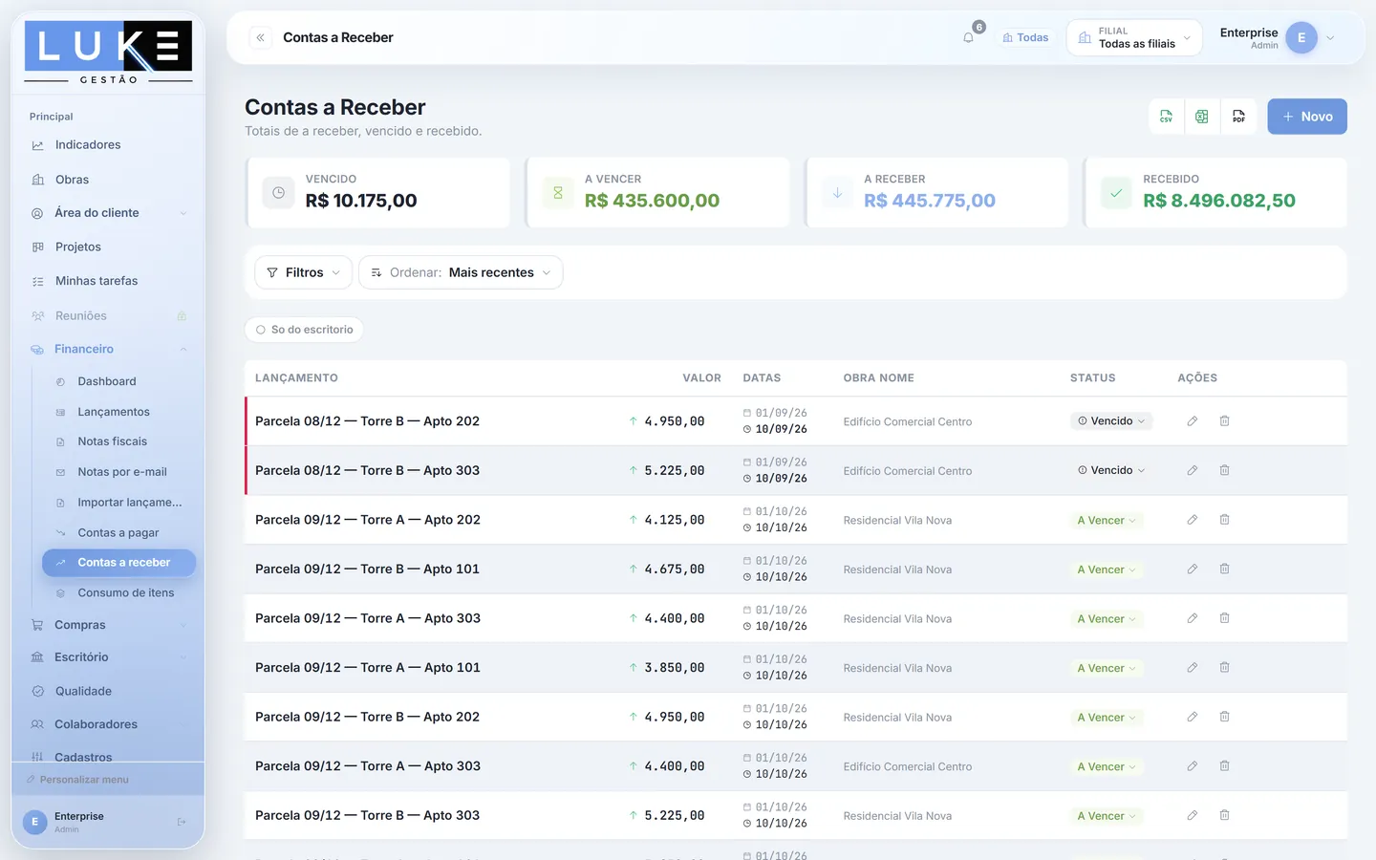Open Consumo de itens submenu item

tap(119, 592)
